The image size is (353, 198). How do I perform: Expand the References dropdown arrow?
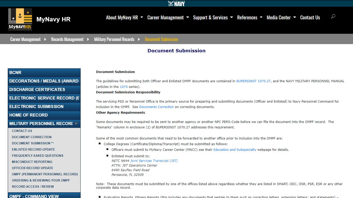click(261, 17)
